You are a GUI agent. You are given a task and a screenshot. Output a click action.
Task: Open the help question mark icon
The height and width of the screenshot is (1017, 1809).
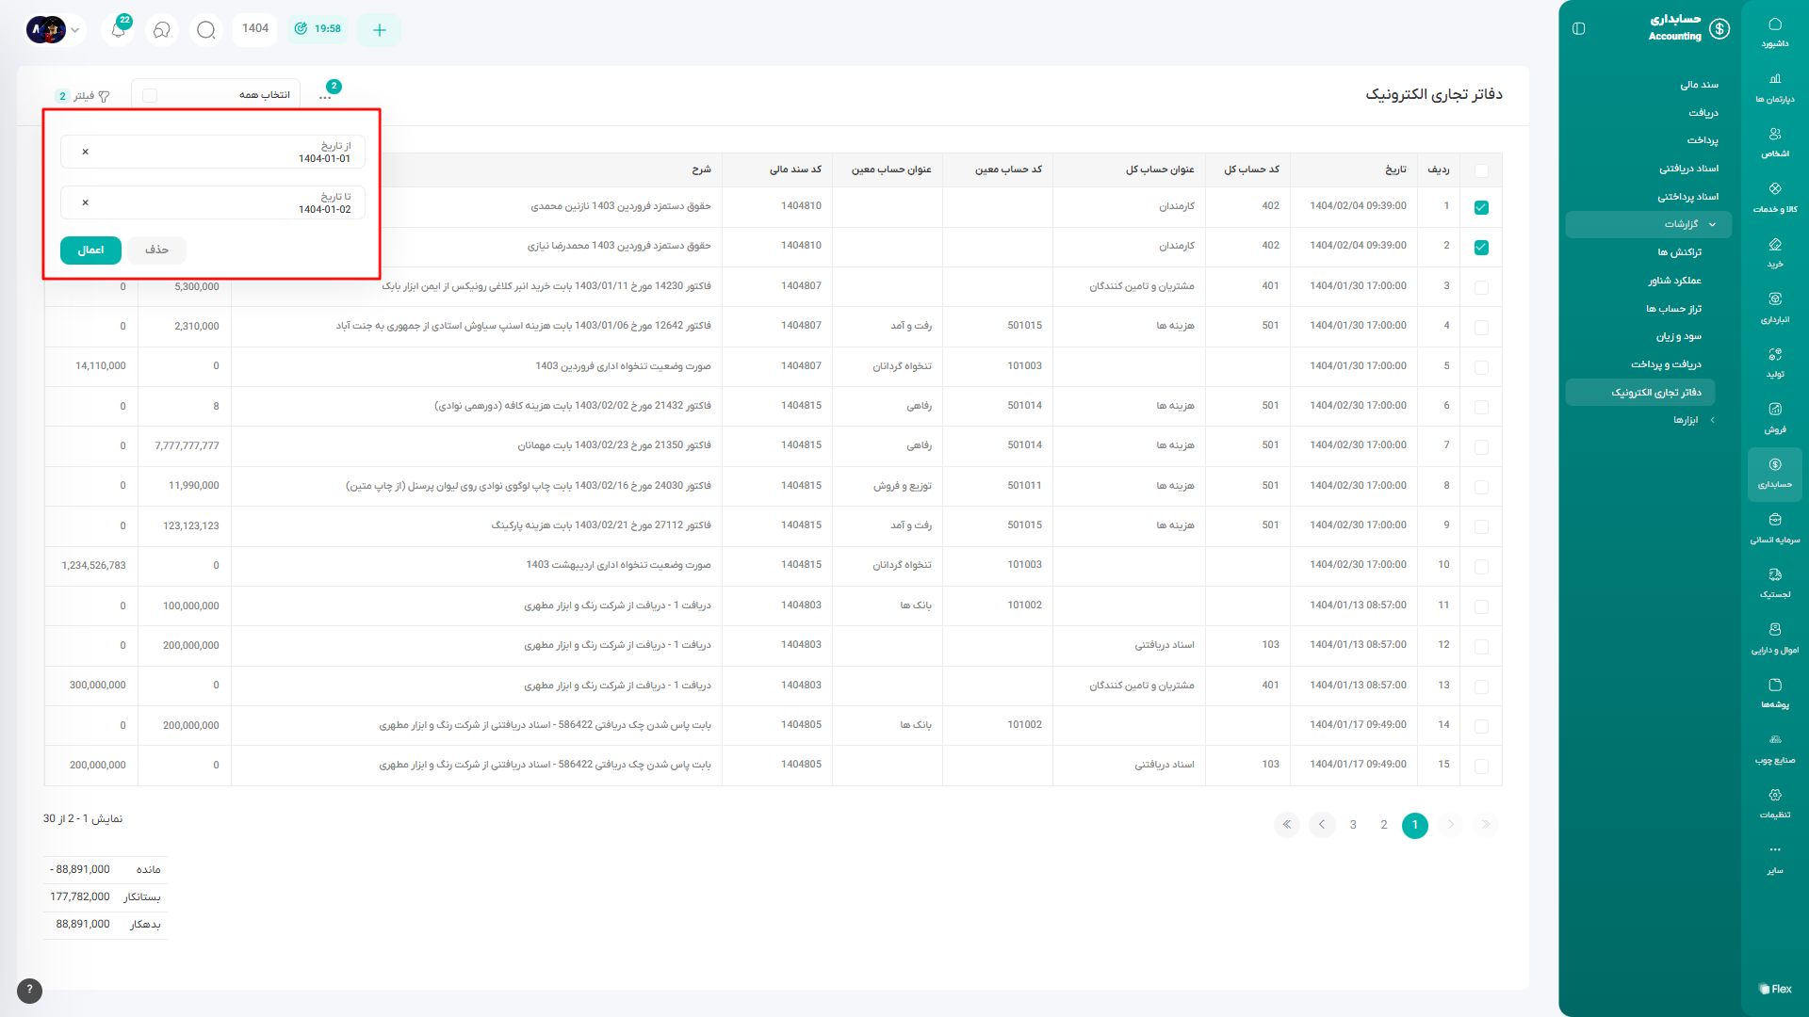coord(29,990)
